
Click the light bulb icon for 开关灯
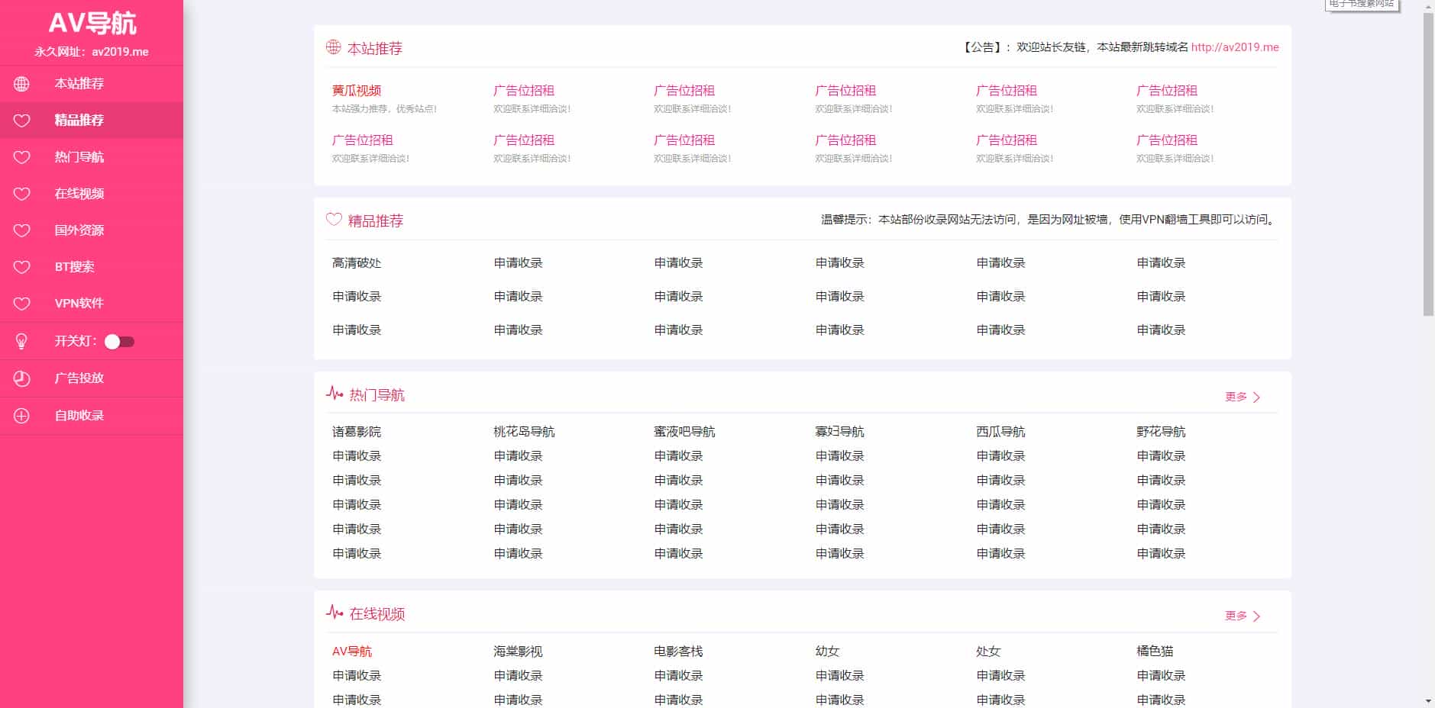(21, 341)
